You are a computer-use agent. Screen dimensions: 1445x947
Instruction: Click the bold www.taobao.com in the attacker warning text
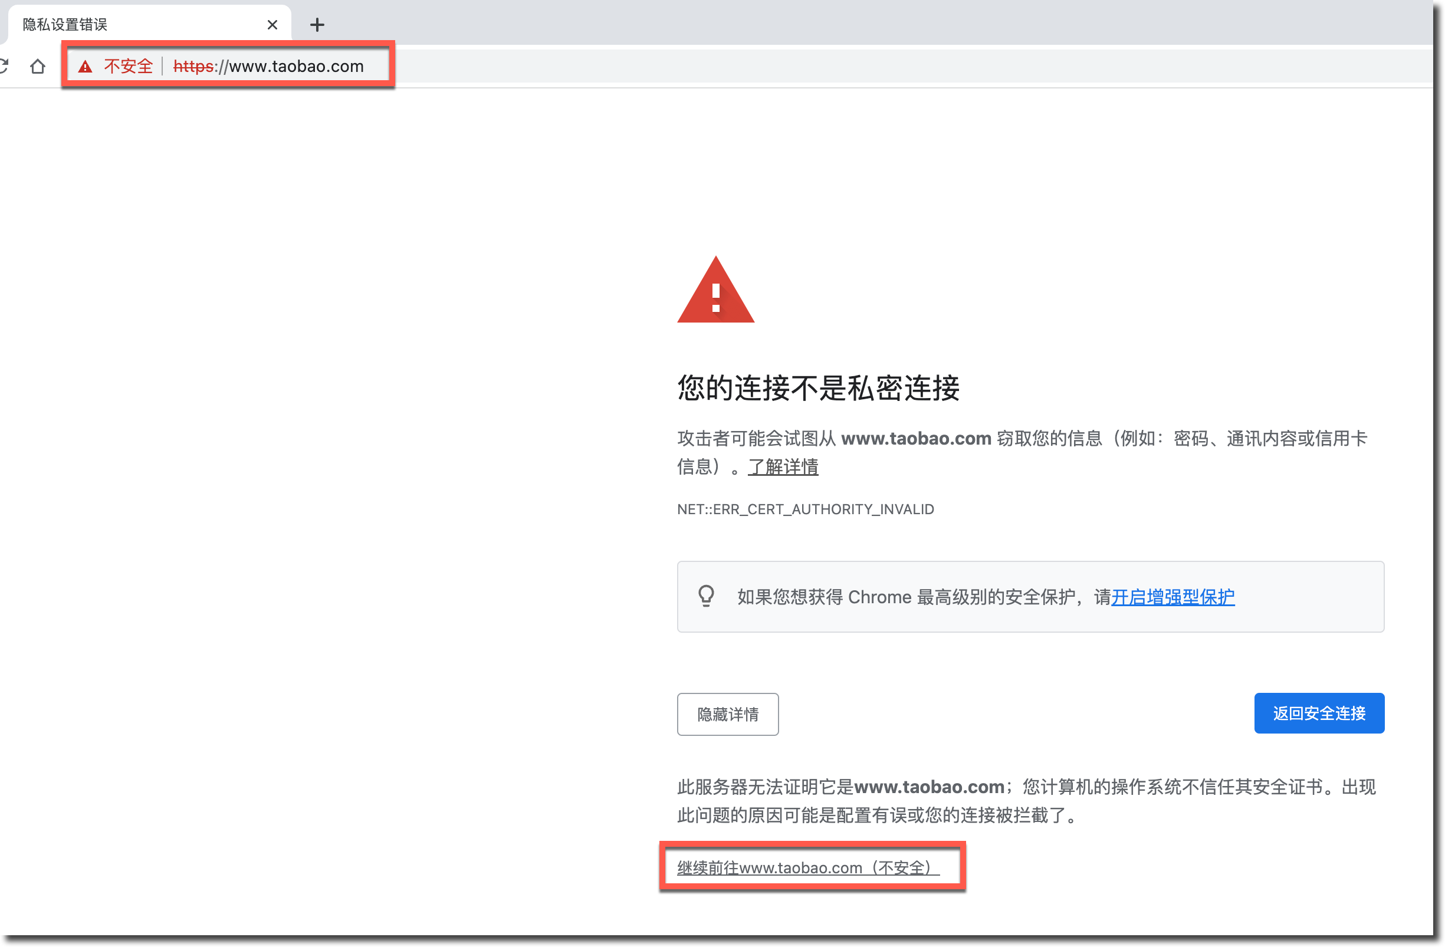point(915,438)
